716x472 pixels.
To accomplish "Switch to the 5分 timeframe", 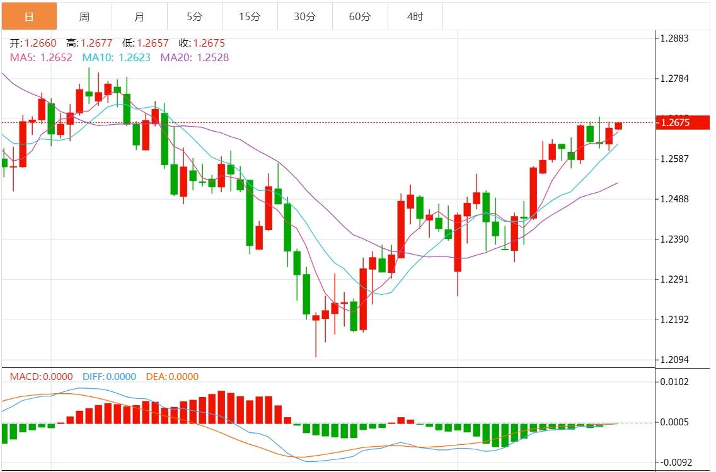I will (x=195, y=17).
